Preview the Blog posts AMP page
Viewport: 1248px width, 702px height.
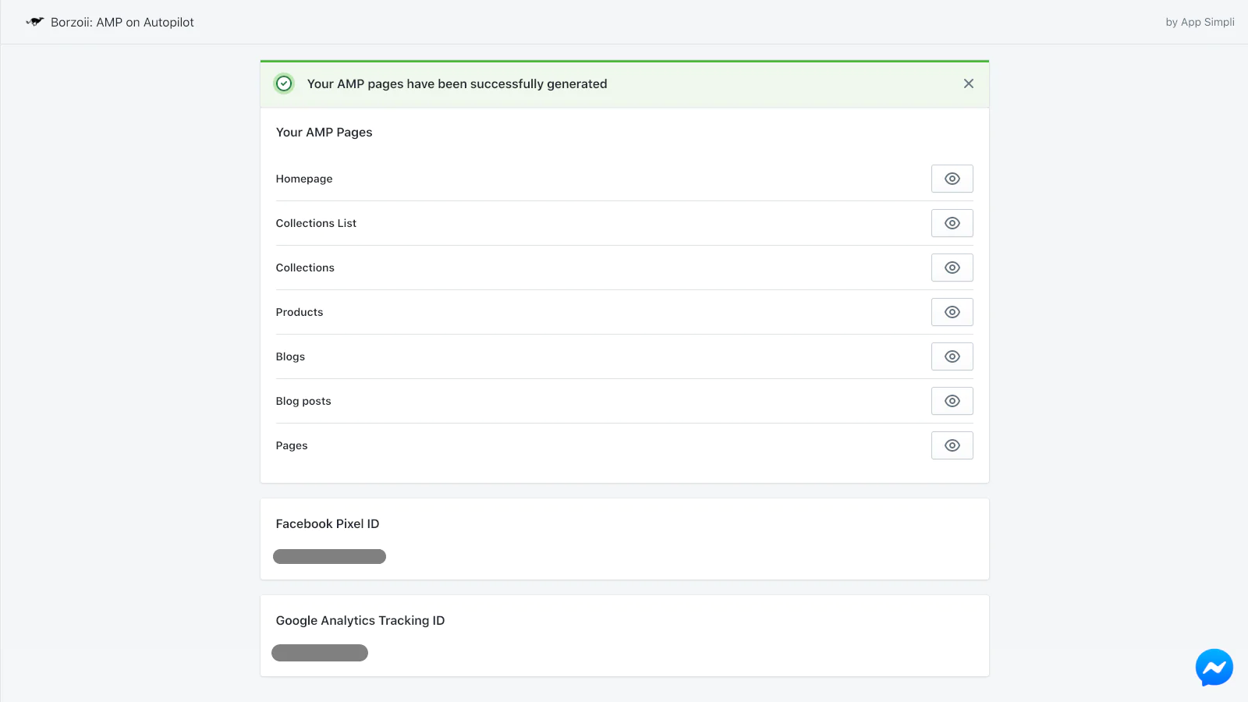pos(952,401)
